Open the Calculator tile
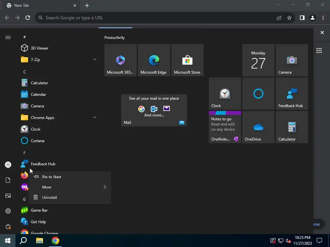 [x=292, y=127]
